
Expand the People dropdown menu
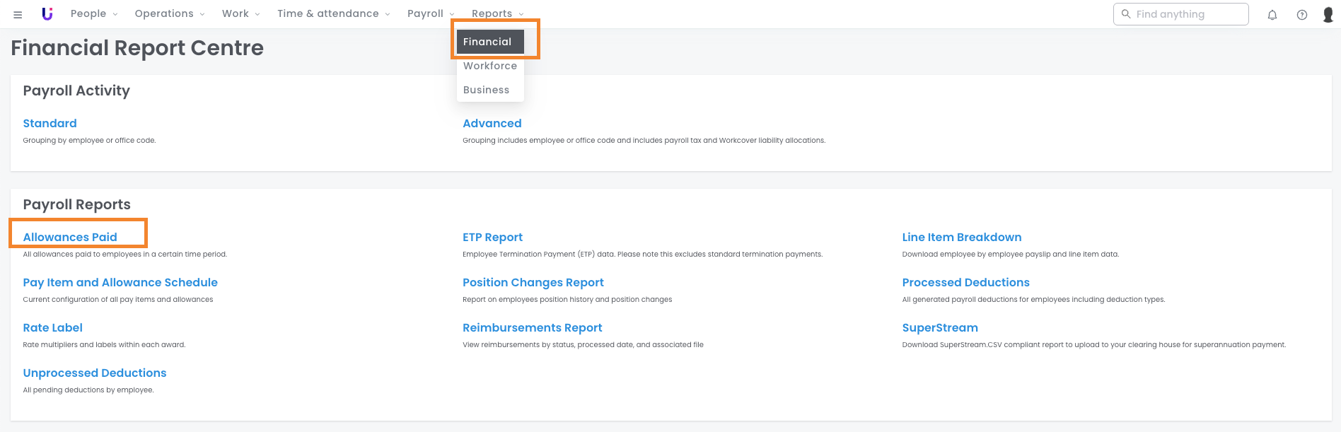94,13
